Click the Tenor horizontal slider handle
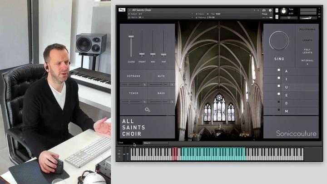The width and height of the screenshot is (327, 184). tap(129, 102)
